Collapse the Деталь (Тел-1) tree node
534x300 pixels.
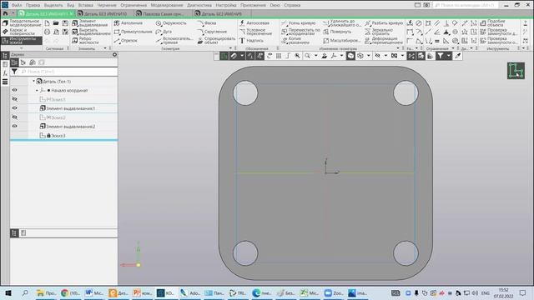(33, 82)
